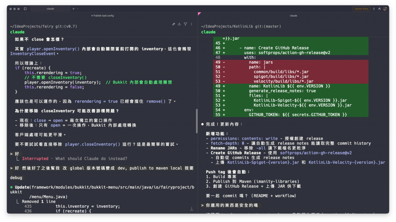Click 'What should Claude do instead?' text
This screenshot has width=396, height=222.
pyautogui.click(x=91, y=158)
